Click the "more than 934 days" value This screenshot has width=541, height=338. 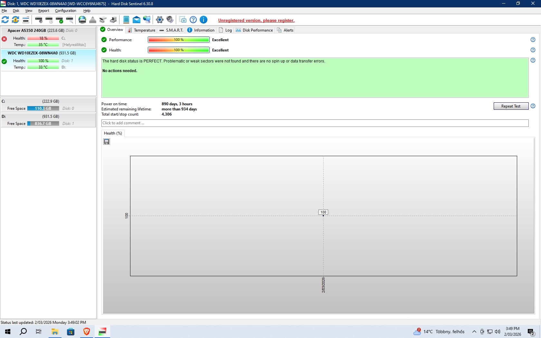tap(179, 109)
